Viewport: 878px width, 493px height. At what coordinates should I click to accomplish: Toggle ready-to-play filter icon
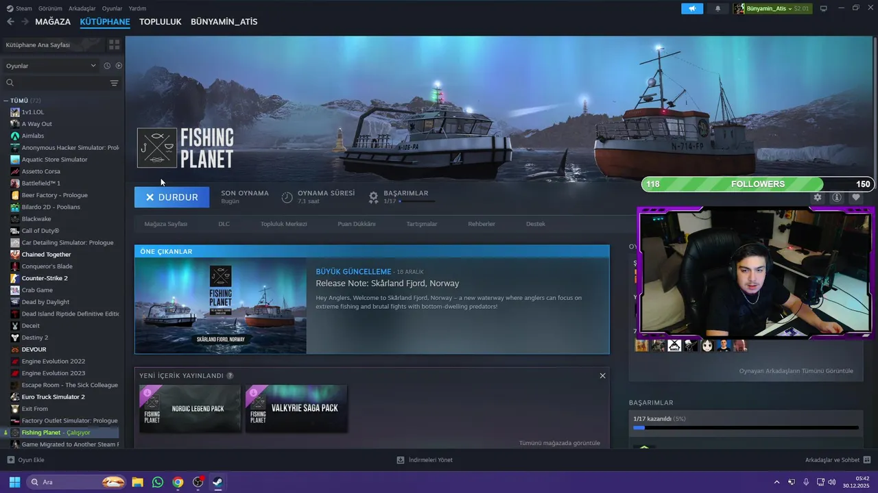[119, 66]
